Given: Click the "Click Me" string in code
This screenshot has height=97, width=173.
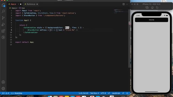Looking at the screenshot, I should pyautogui.click(x=70, y=30).
